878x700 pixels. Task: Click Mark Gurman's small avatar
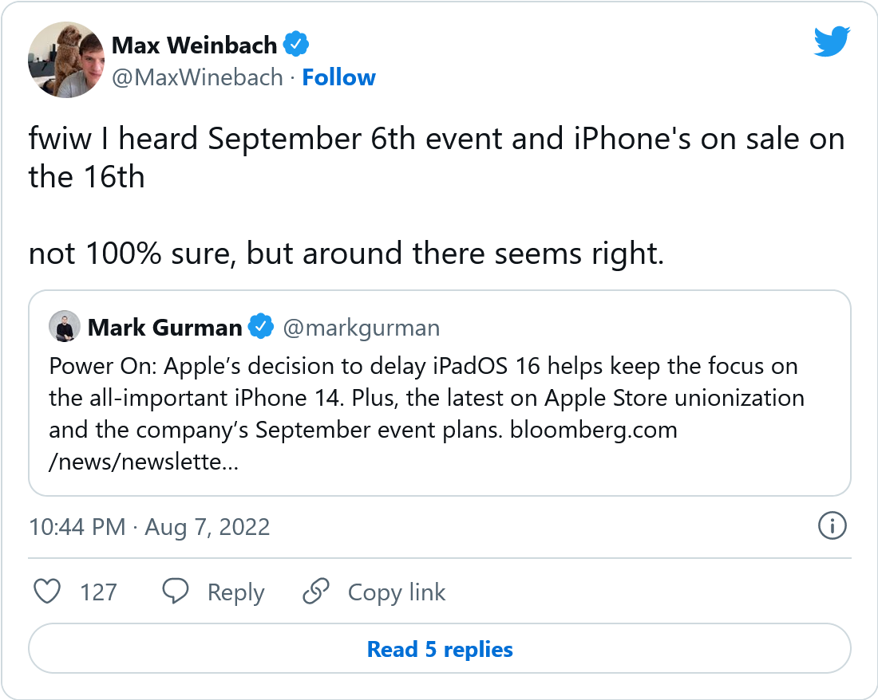64,327
